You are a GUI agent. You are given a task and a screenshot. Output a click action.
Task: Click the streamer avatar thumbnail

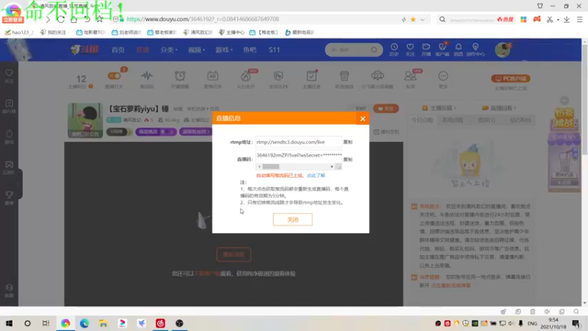click(x=85, y=120)
